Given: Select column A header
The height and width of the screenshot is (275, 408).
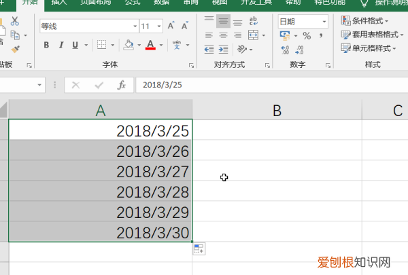Looking at the screenshot, I should [x=101, y=110].
